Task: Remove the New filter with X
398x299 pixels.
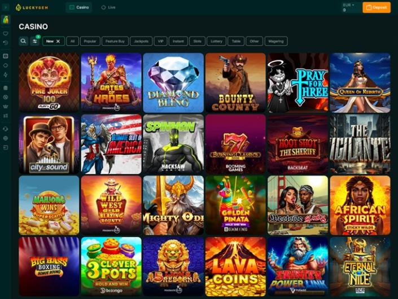Action: pos(58,41)
